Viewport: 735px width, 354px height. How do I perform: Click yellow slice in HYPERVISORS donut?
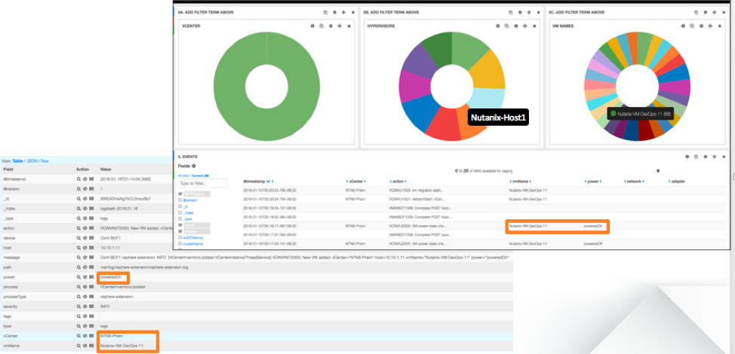point(487,70)
